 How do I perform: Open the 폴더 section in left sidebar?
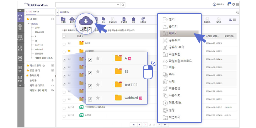click(20, 17)
